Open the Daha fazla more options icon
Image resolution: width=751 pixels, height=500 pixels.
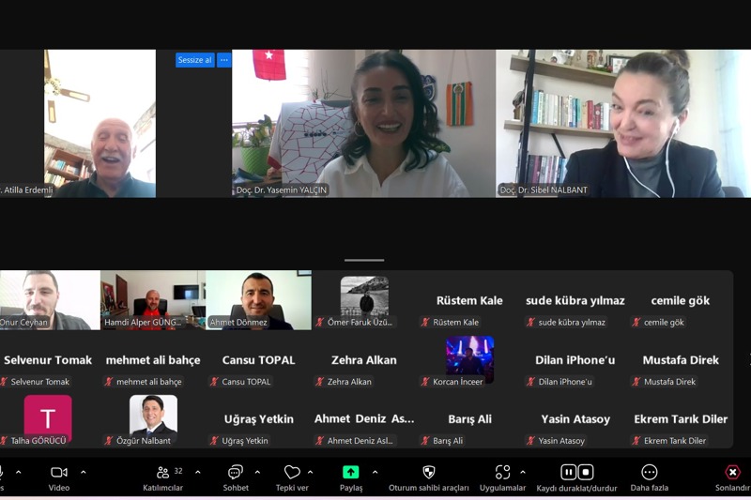tap(649, 473)
